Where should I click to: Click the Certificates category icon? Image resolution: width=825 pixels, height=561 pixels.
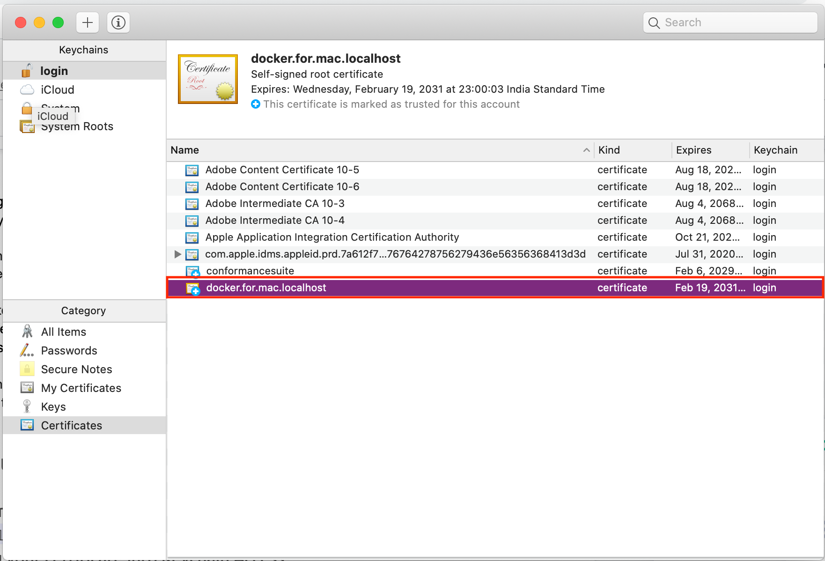tap(27, 425)
